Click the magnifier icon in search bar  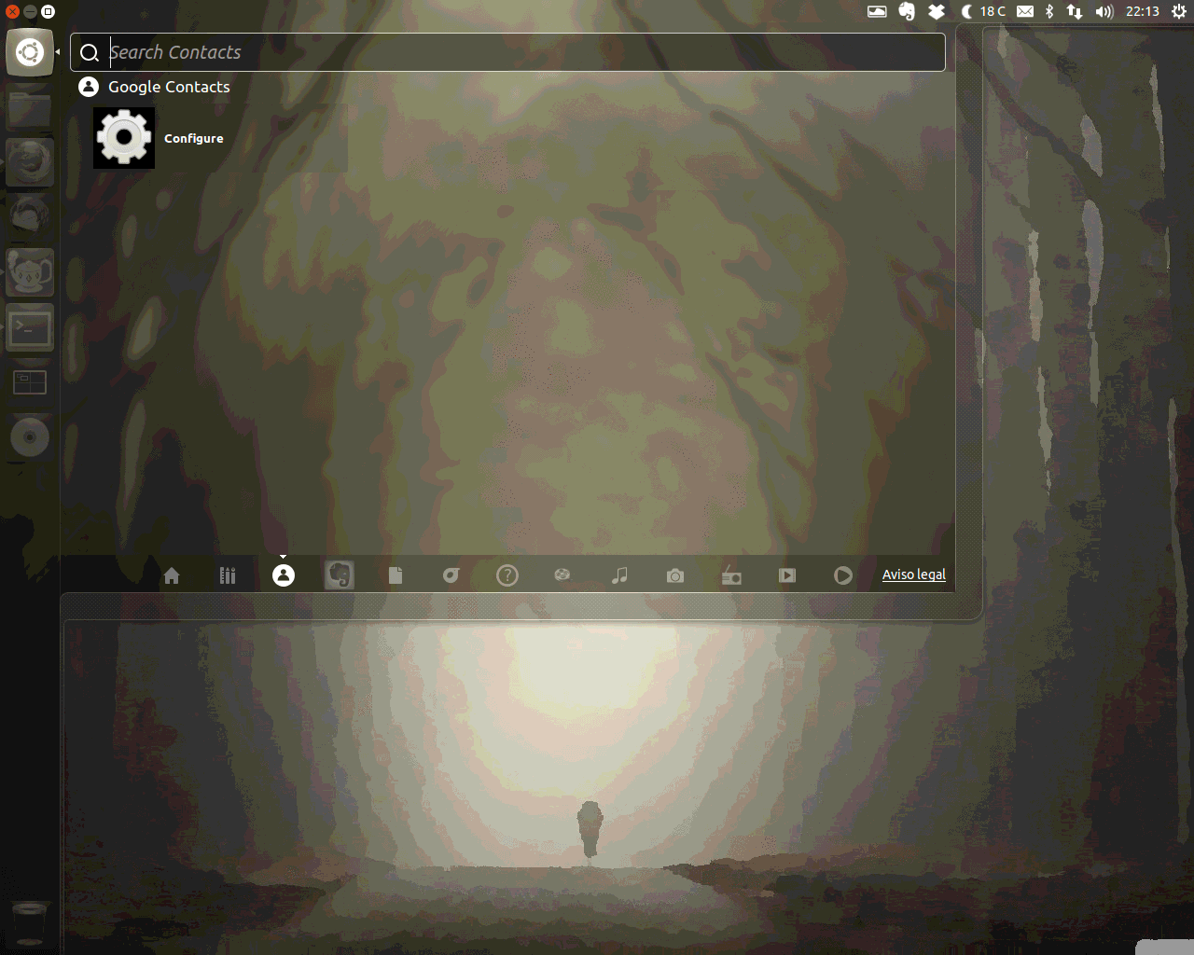coord(90,53)
